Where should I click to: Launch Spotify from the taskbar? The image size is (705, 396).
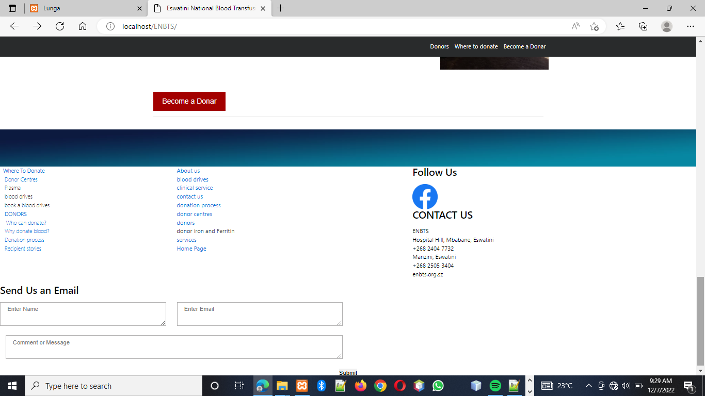tap(495, 386)
